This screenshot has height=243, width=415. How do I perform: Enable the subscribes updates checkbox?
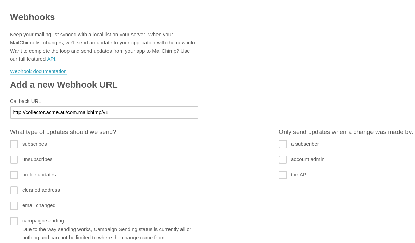[x=14, y=144]
